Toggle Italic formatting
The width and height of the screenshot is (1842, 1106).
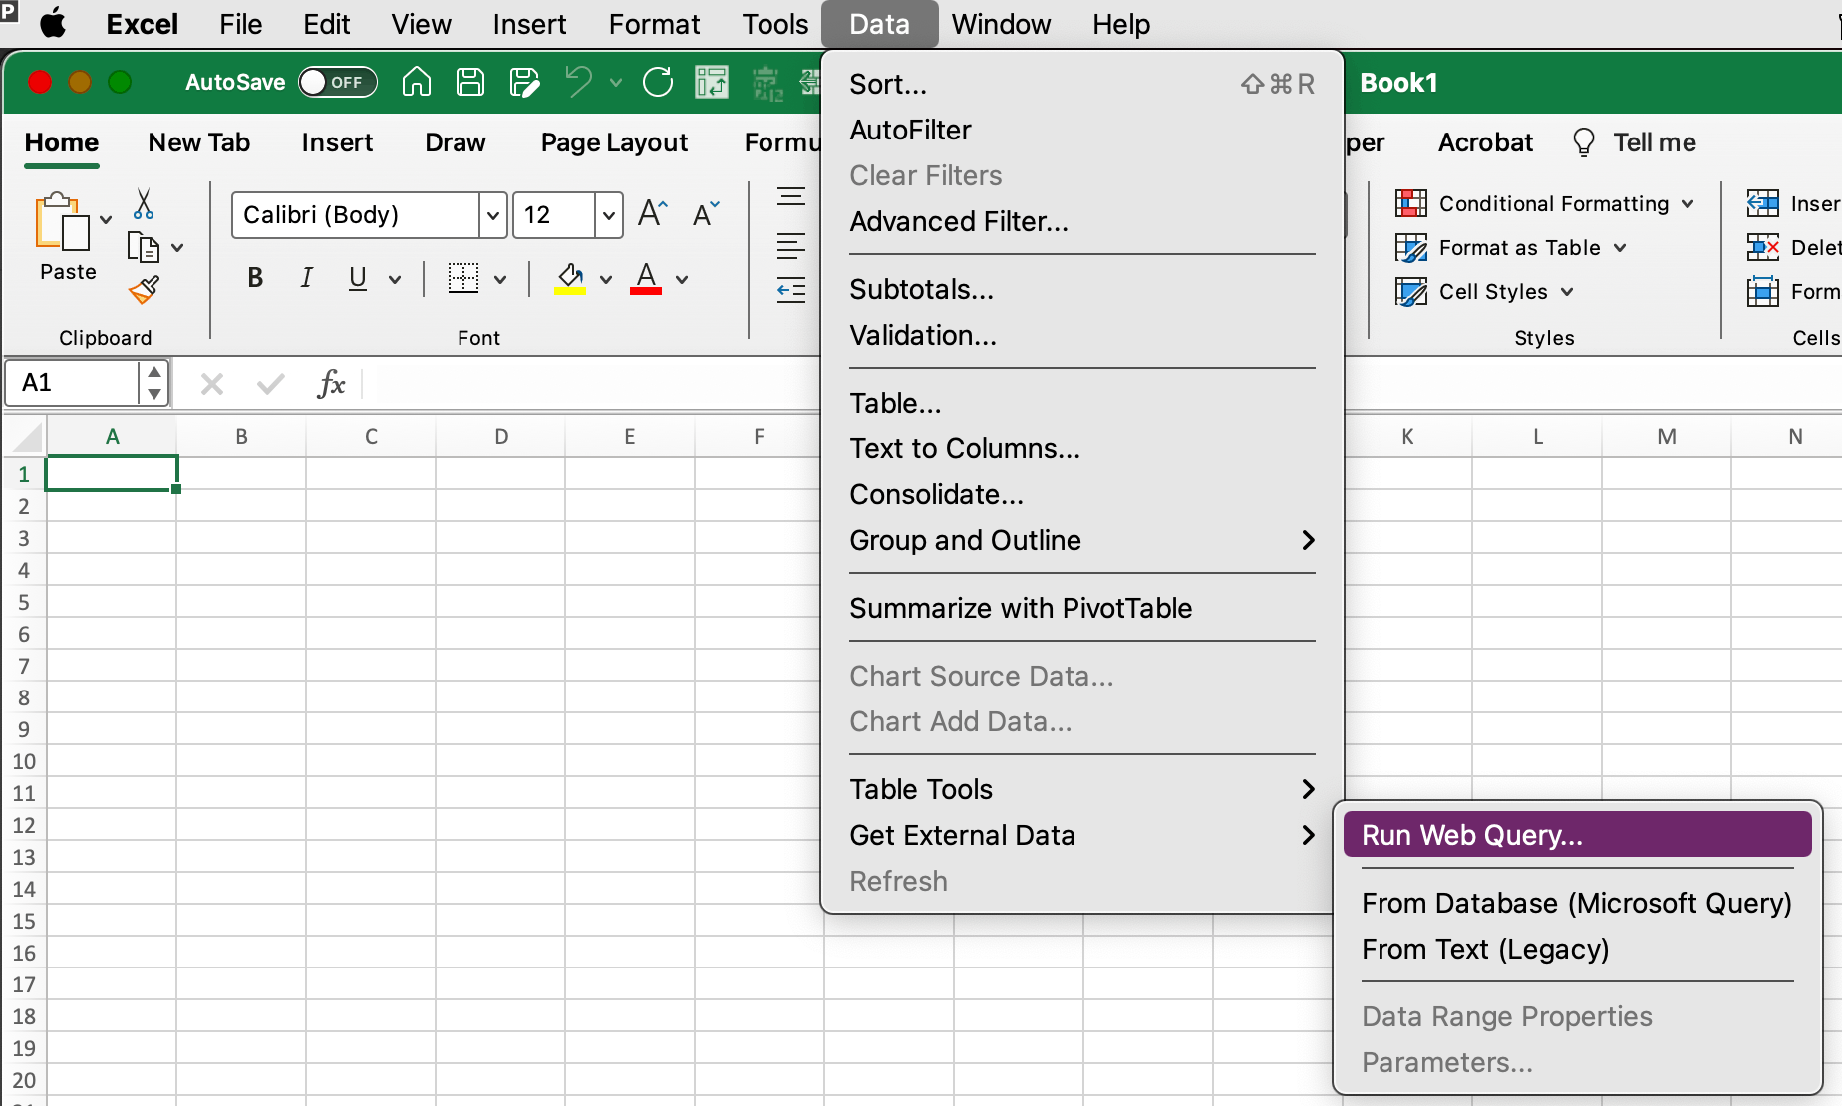(306, 279)
